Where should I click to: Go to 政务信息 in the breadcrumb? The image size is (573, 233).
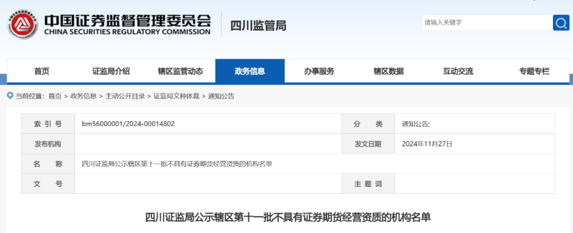click(x=84, y=96)
